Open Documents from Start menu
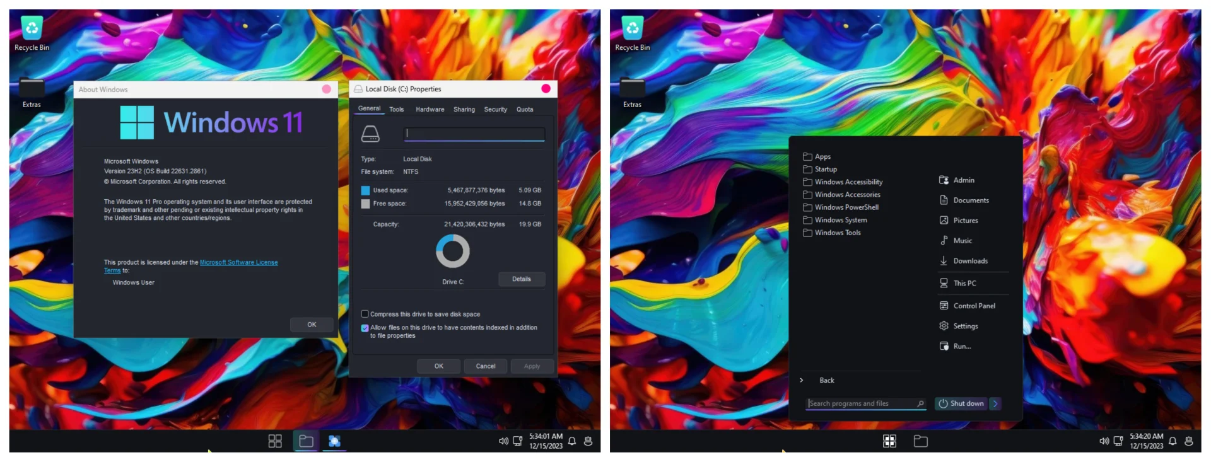 click(964, 200)
